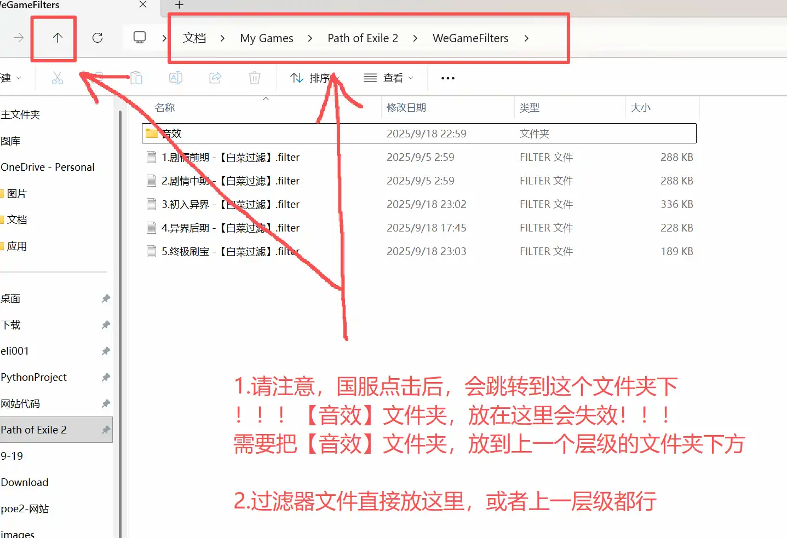Open a new tab with plus button
The height and width of the screenshot is (538, 787).
pyautogui.click(x=179, y=5)
